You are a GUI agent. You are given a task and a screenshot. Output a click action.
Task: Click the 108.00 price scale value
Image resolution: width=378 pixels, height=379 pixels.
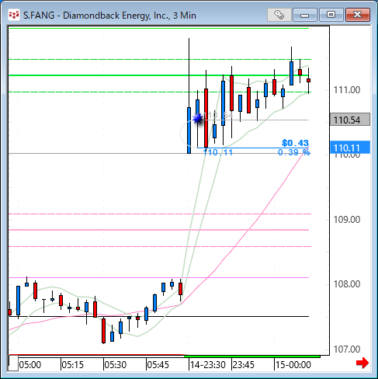(347, 284)
